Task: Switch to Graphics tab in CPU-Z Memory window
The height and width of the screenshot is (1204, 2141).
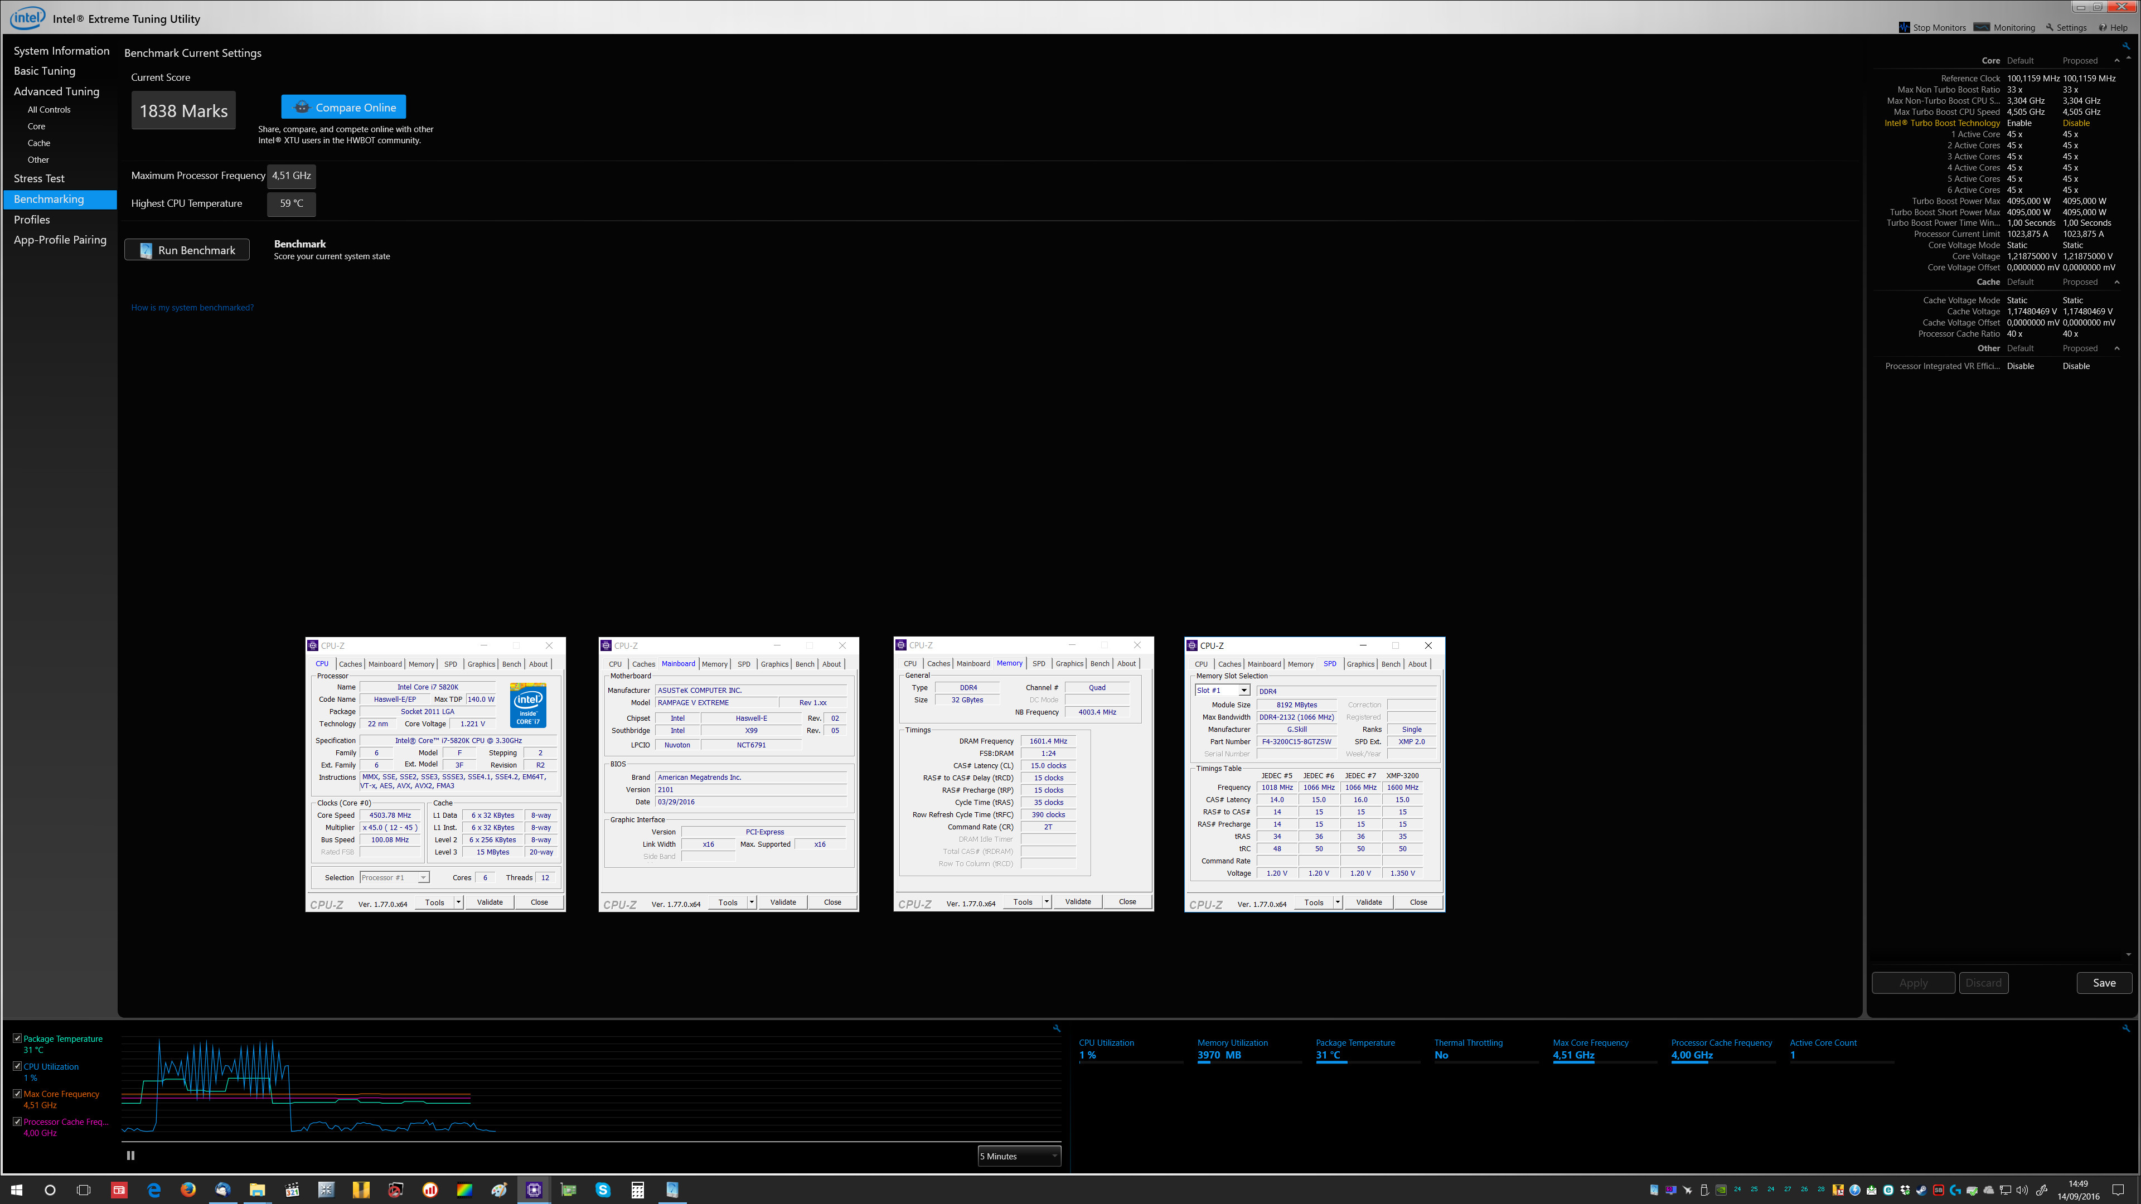Action: pyautogui.click(x=1069, y=663)
